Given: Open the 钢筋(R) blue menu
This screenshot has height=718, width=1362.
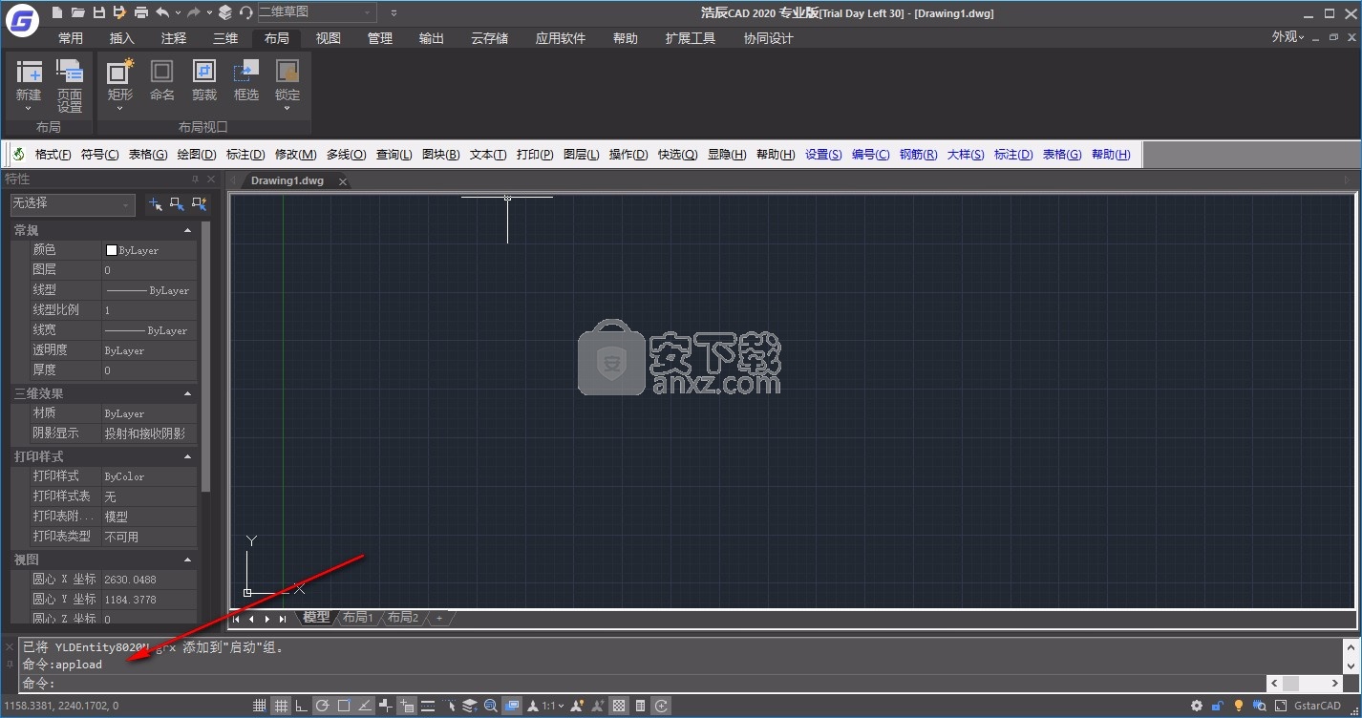Looking at the screenshot, I should click(x=919, y=155).
